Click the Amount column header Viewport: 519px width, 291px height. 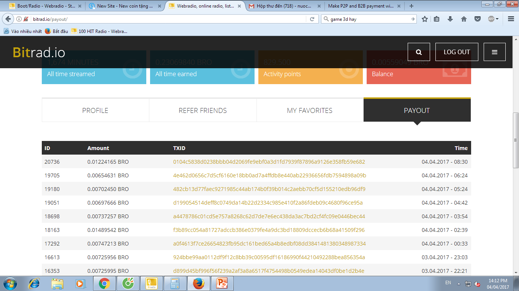(98, 148)
